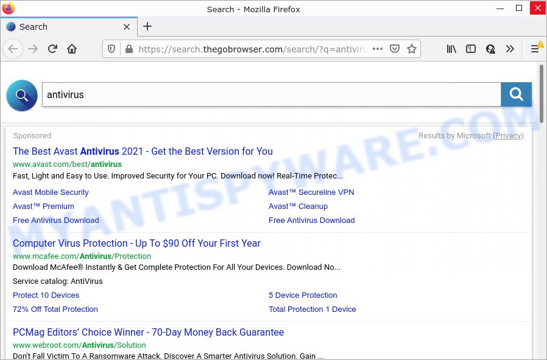Image resolution: width=547 pixels, height=360 pixels.
Task: Bookmark this page with star
Action: click(412, 49)
